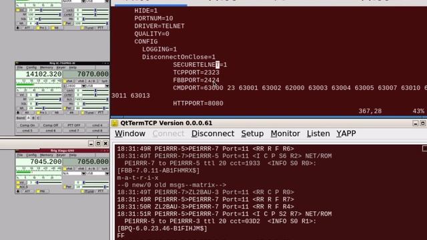Click speaker icon in IC-756PRO rig window
This screenshot has height=240, width=427.
point(18,113)
